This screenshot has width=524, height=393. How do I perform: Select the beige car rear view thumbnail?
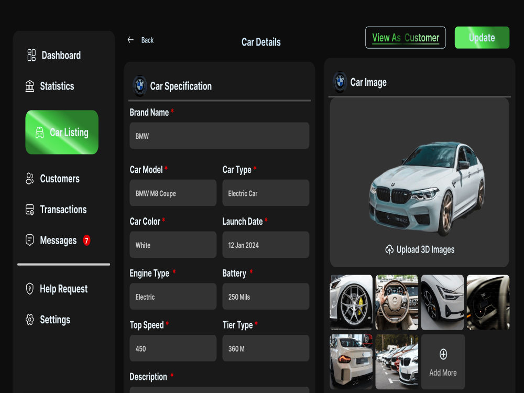[x=351, y=362]
